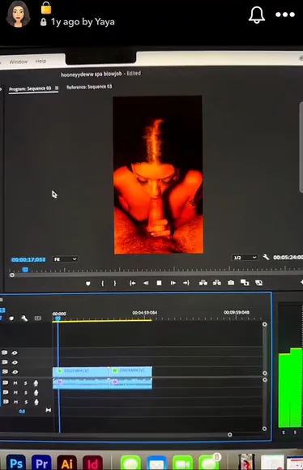The image size is (303, 470).
Task: Select the second video clip in the timeline
Action: [130, 371]
